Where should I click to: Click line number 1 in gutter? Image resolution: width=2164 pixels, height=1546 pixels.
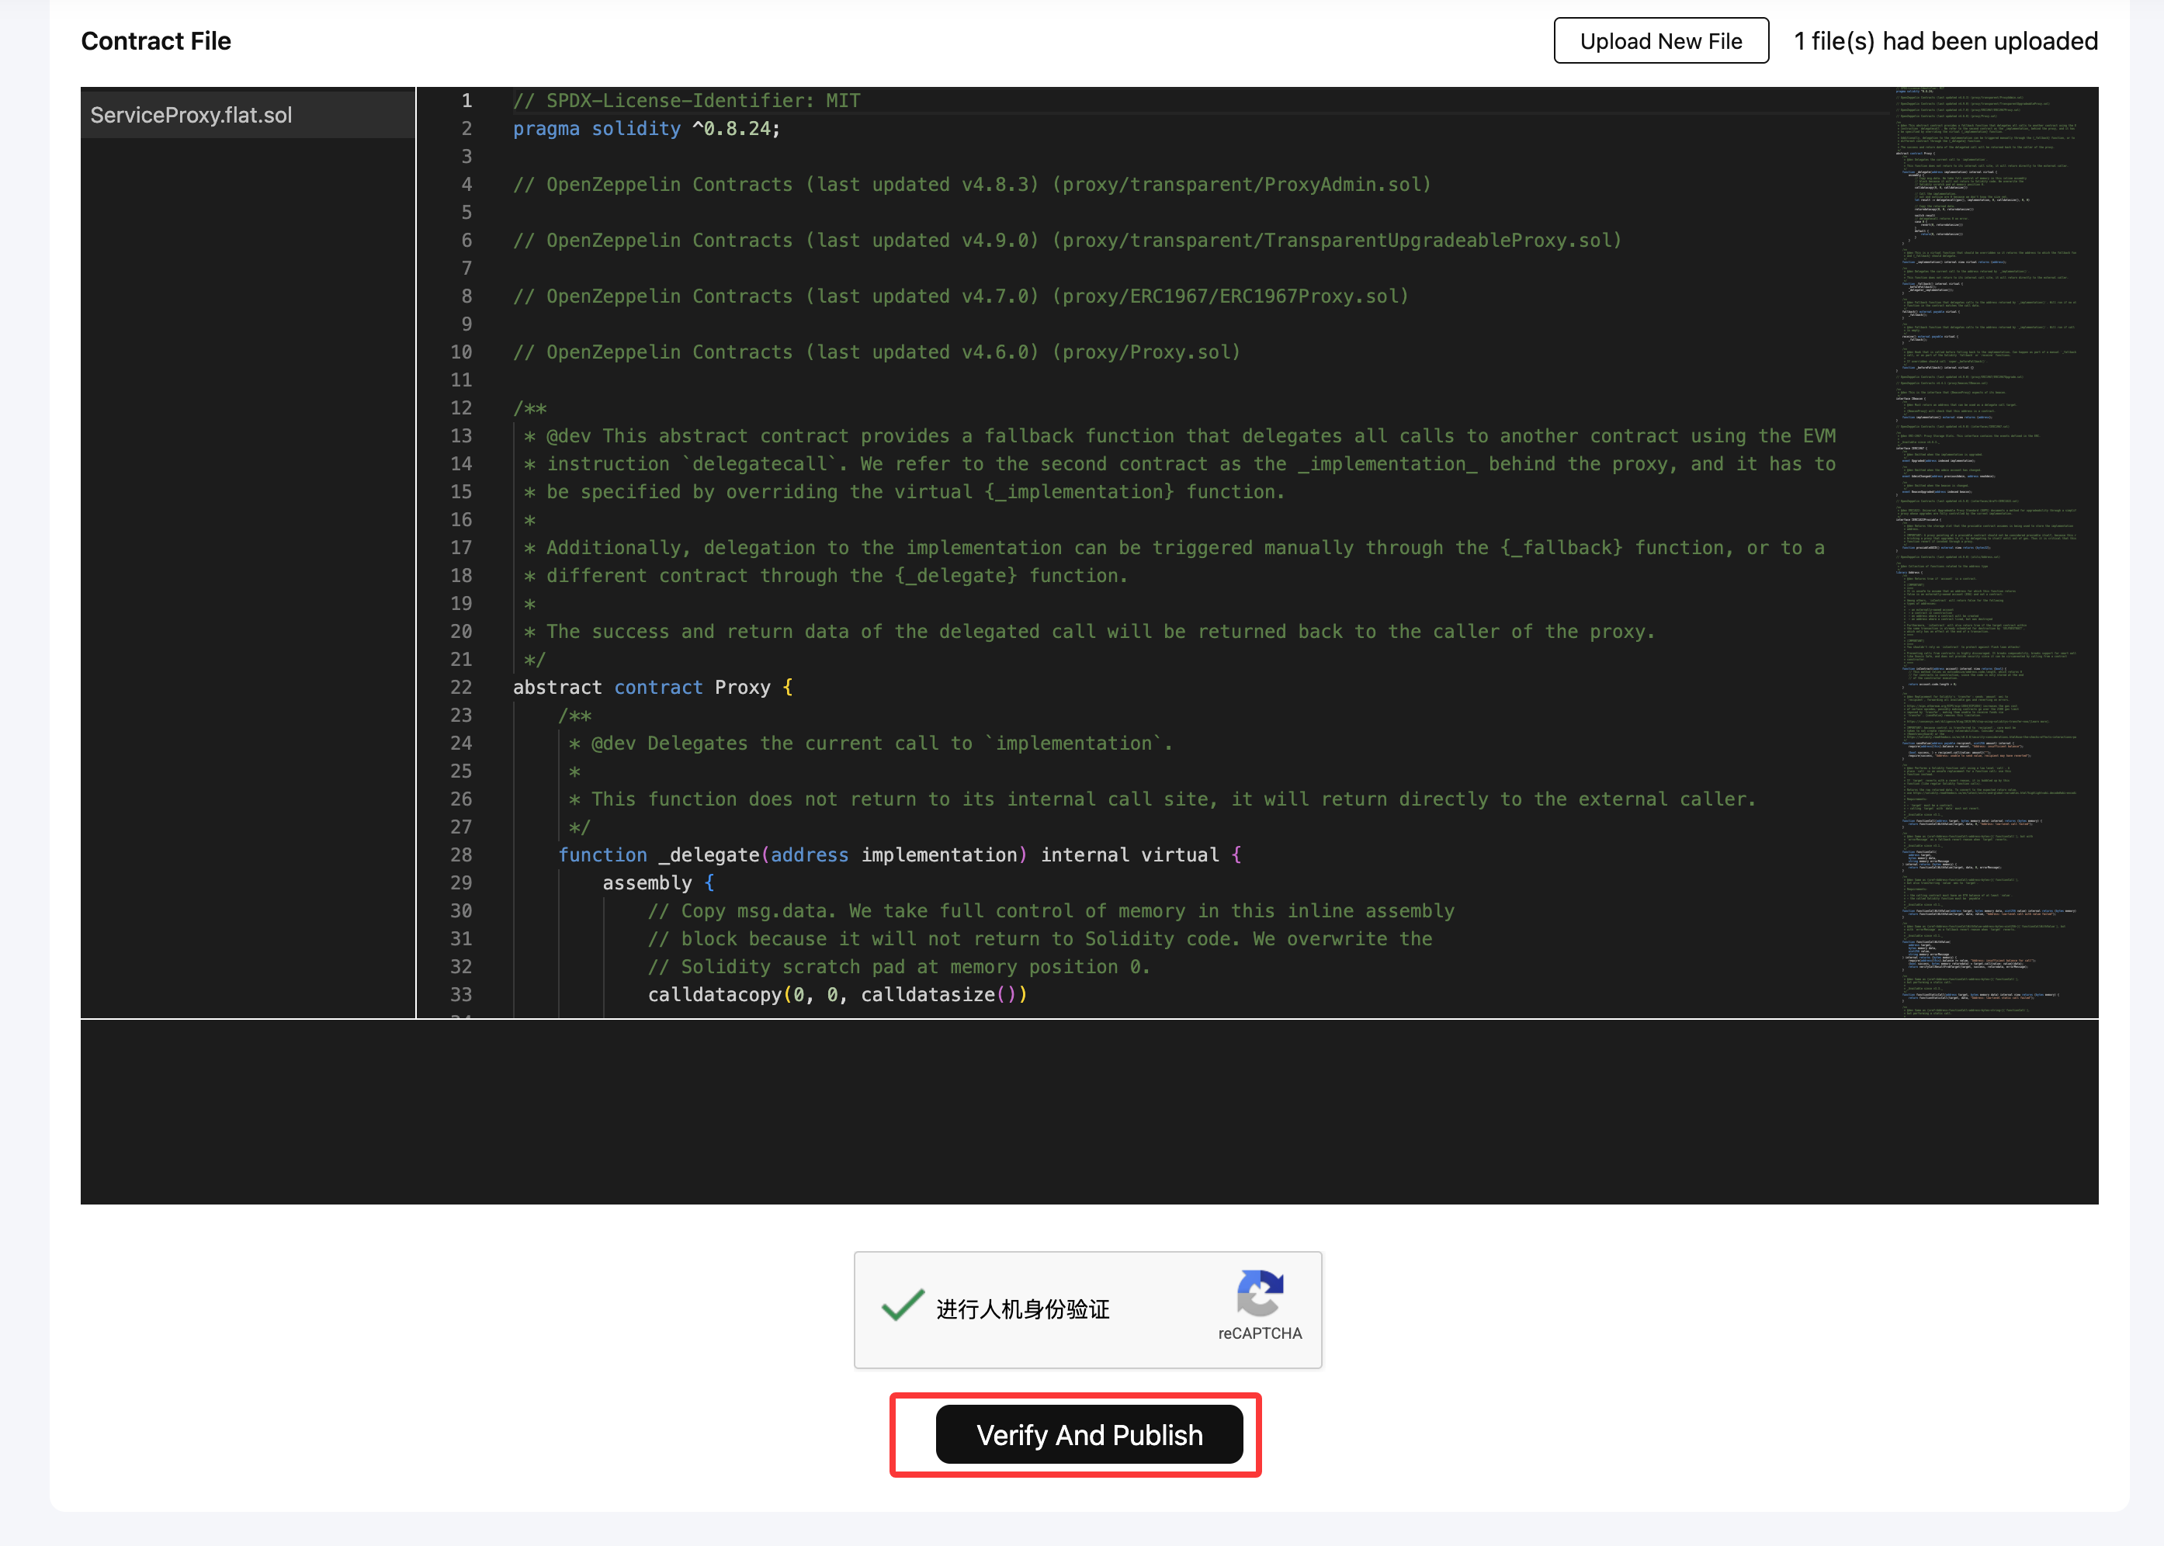coord(466,101)
